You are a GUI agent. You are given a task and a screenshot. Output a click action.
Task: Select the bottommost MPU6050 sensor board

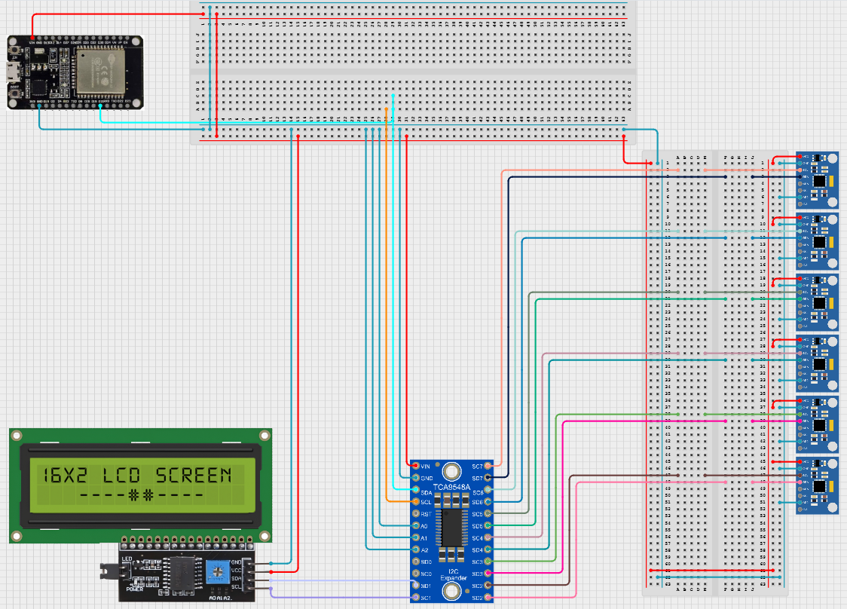tap(818, 486)
